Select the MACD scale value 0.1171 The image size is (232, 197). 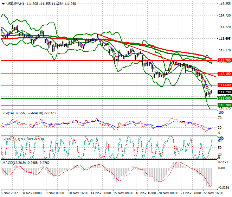click(223, 162)
